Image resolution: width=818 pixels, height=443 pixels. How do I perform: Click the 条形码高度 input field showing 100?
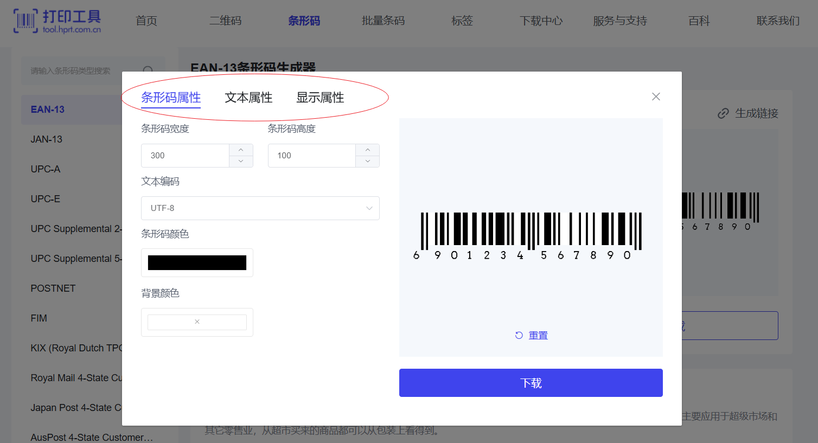click(x=312, y=156)
